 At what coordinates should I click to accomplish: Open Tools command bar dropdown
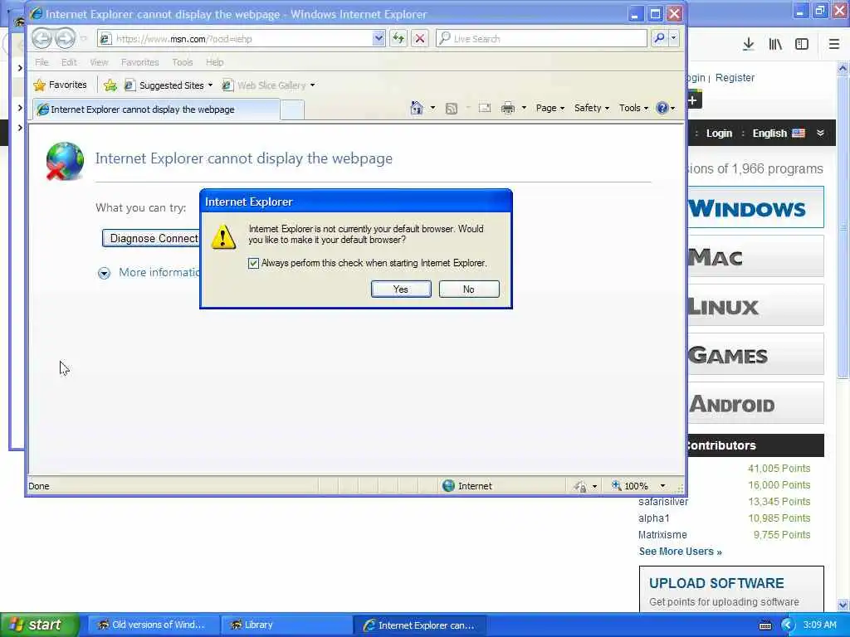633,108
